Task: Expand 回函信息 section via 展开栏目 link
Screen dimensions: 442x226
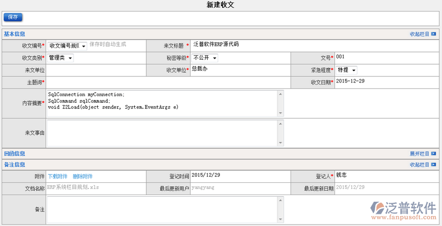Action: 419,154
